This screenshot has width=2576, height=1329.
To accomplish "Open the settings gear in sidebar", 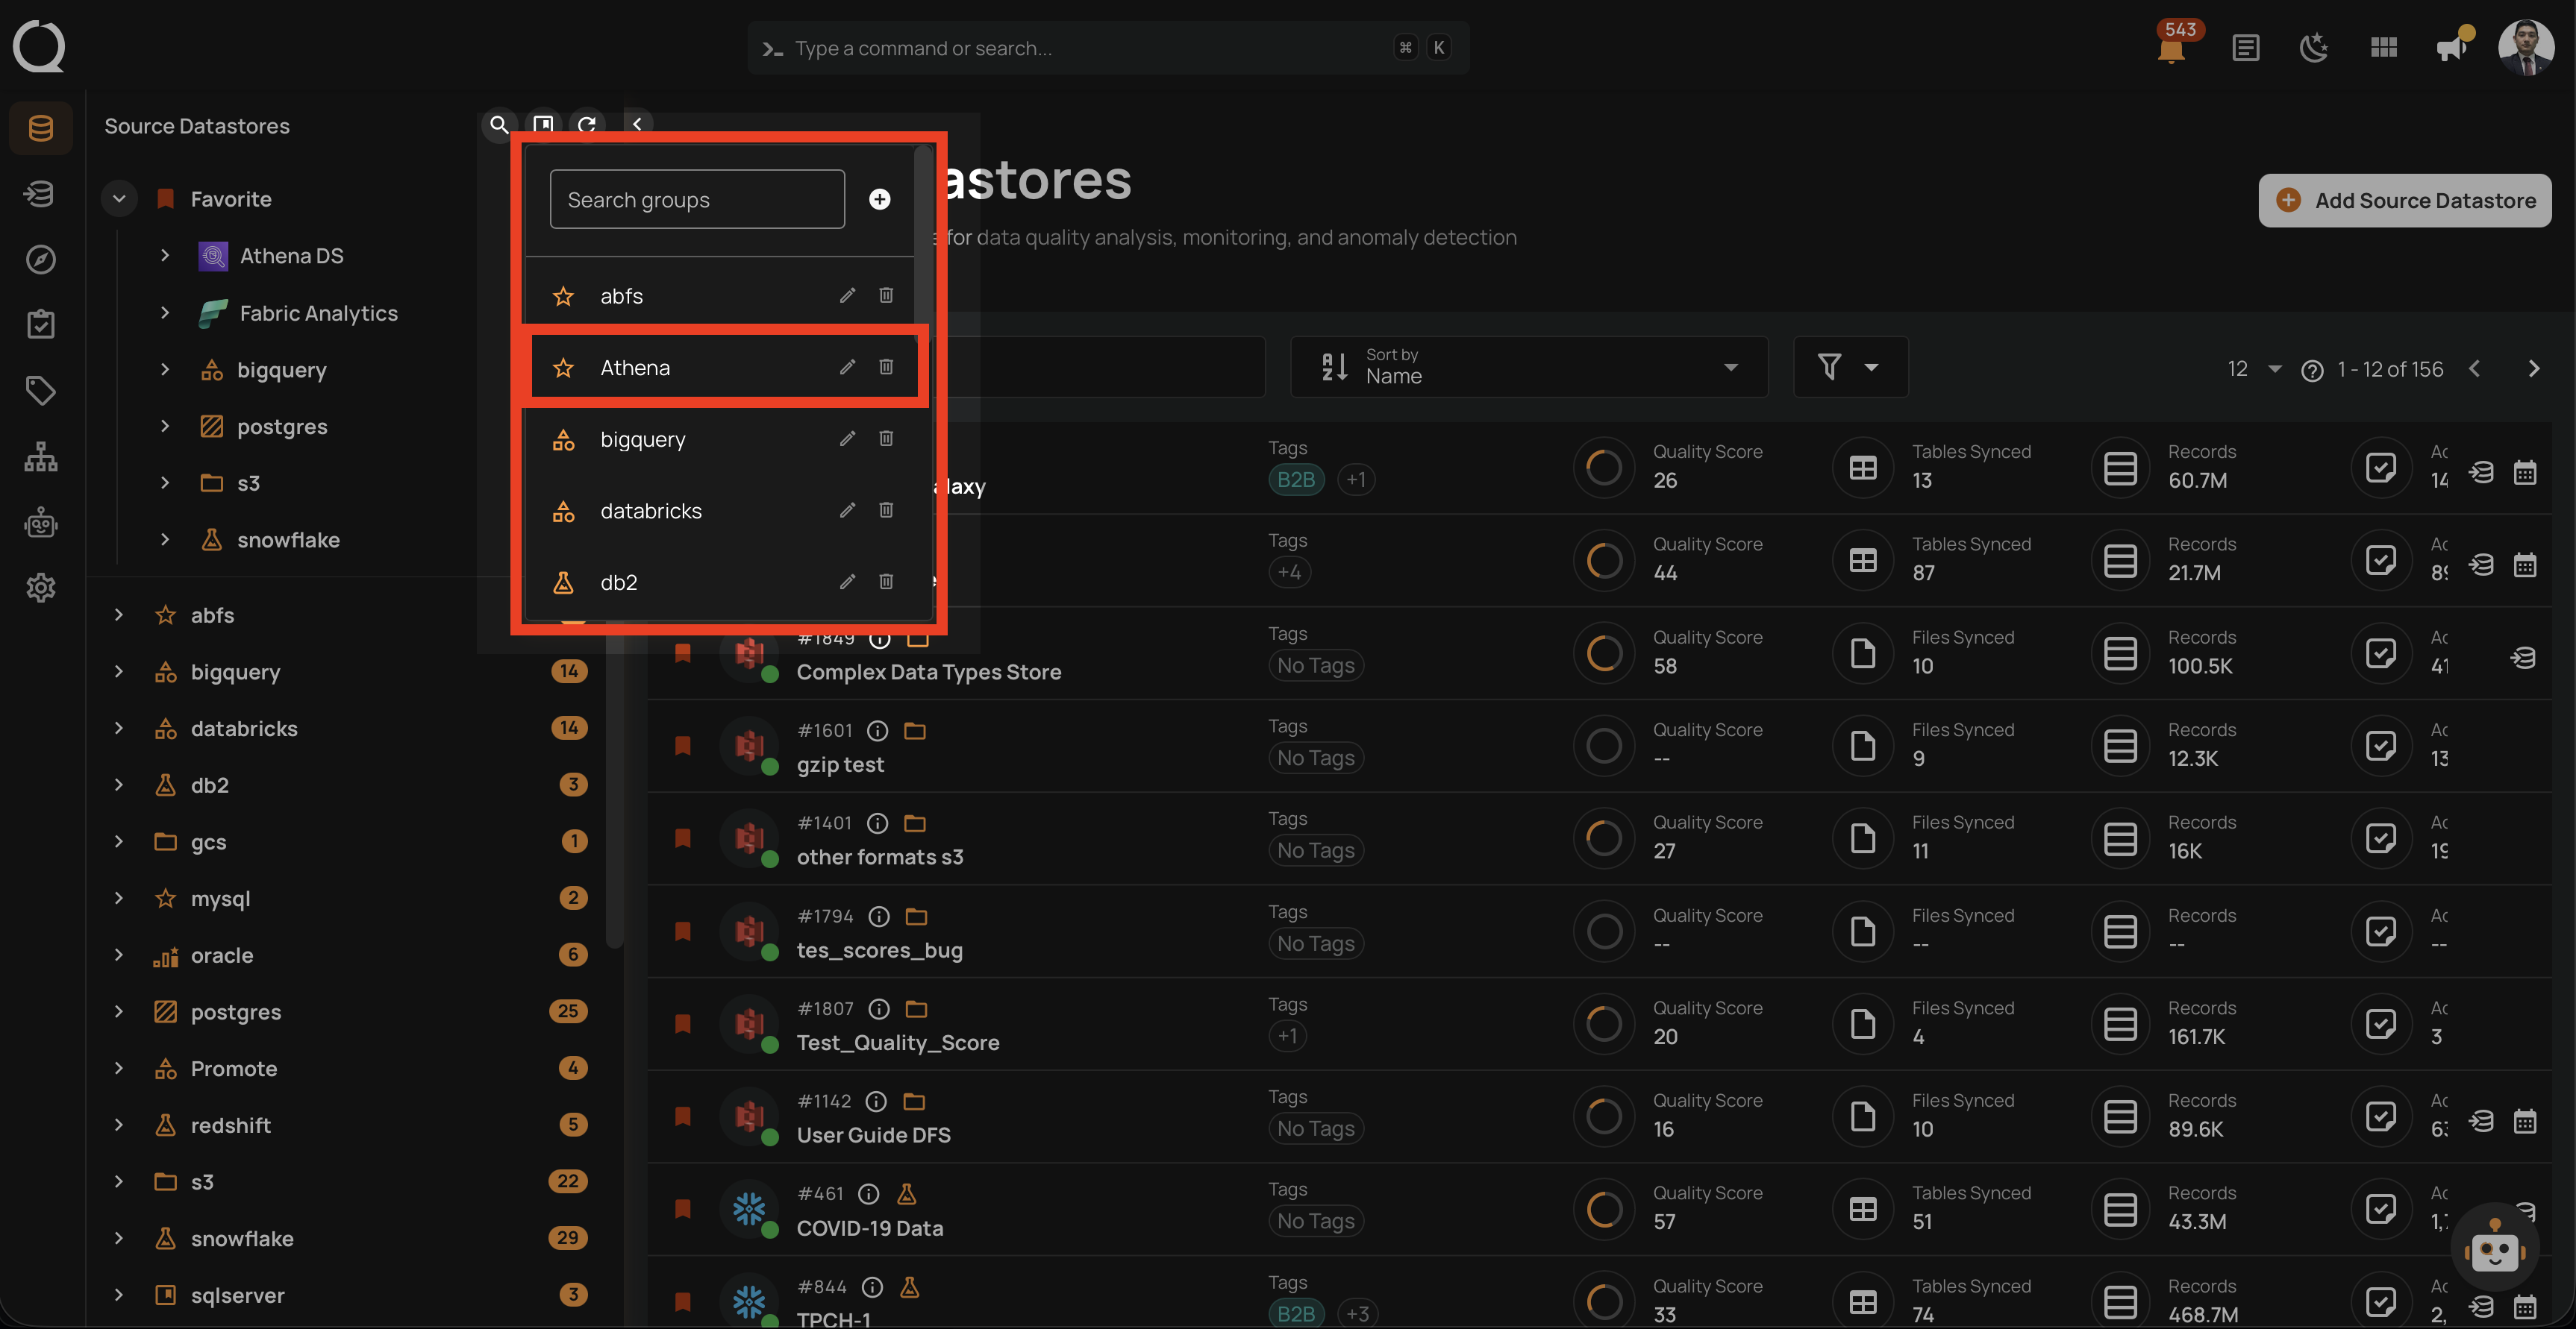I will click(41, 588).
